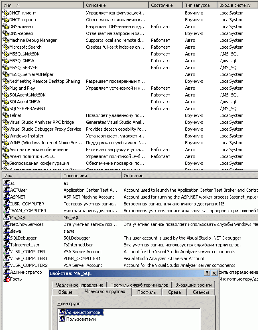The height and width of the screenshot is (330, 258).
Task: Click the SQLAgent$NEW service icon
Action: (6, 102)
